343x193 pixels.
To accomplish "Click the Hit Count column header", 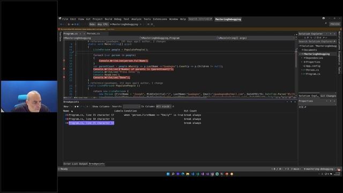I will 190,111.
